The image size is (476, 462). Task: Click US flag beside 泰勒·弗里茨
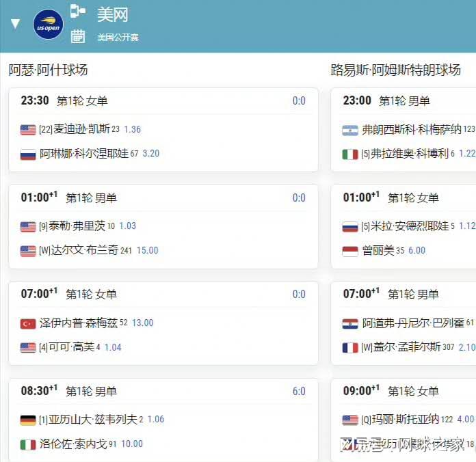(x=28, y=227)
